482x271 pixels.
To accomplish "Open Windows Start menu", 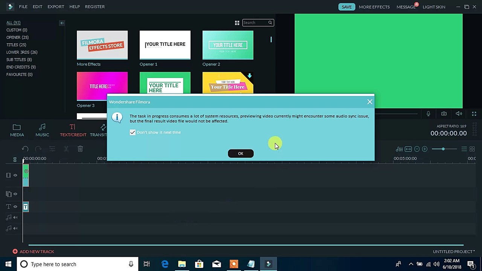I will click(8, 264).
